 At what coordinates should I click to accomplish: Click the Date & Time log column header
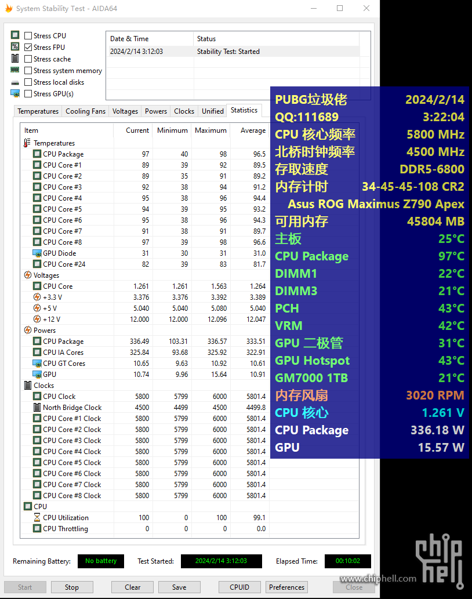(x=150, y=39)
